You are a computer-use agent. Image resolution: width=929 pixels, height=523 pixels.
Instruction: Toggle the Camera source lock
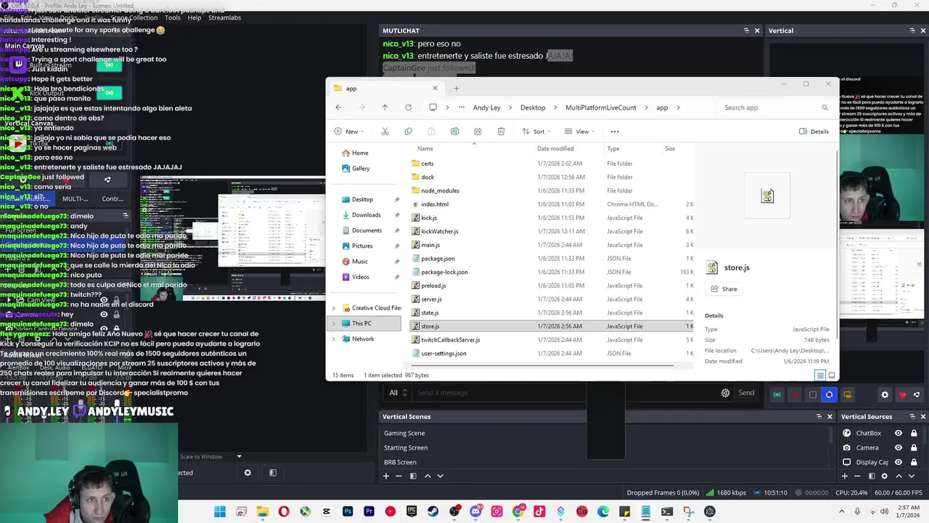(914, 447)
